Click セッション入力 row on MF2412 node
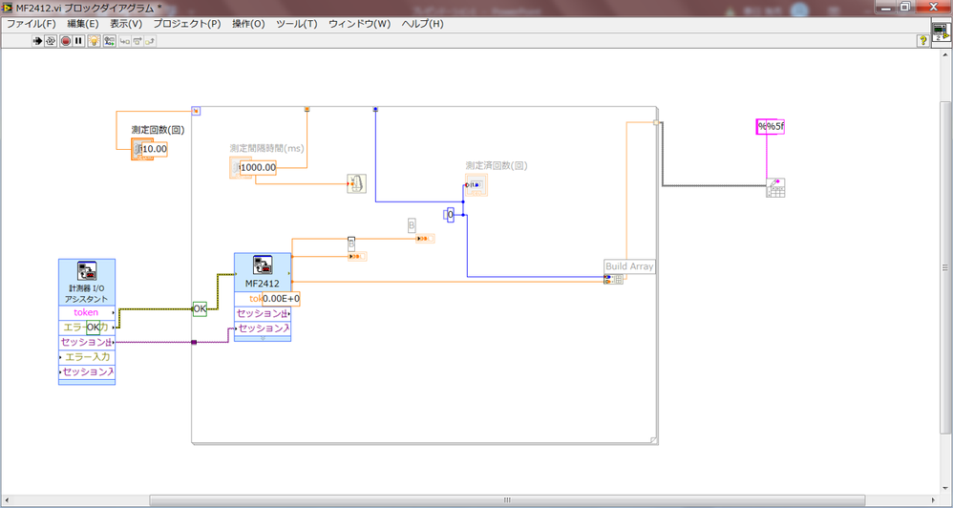Viewport: 953px width, 508px height. coord(263,328)
